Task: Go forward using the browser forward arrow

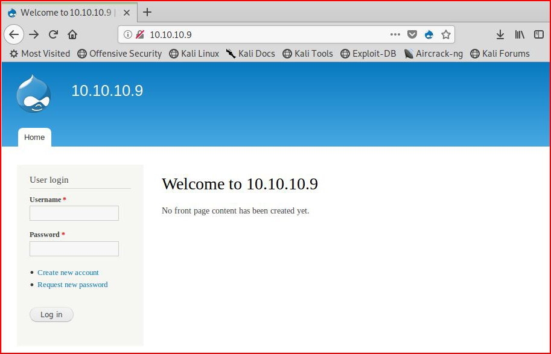Action: tap(34, 34)
